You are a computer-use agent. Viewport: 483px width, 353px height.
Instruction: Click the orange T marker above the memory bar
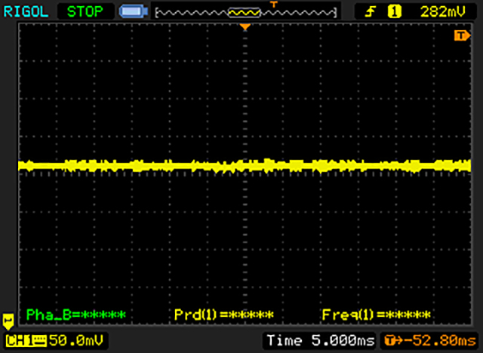click(273, 4)
